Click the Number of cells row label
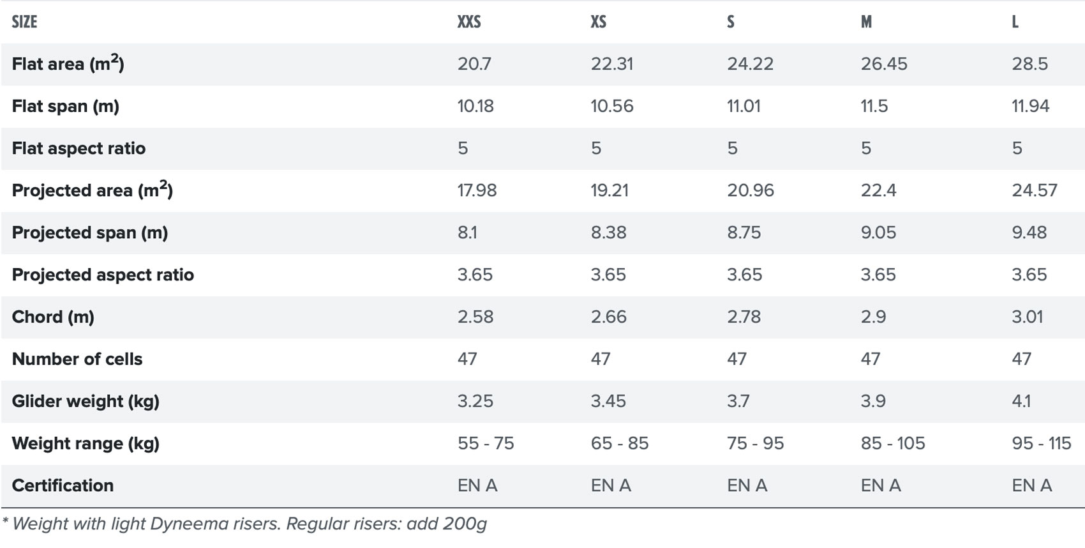Screen dimensions: 1085x548 [x=77, y=359]
